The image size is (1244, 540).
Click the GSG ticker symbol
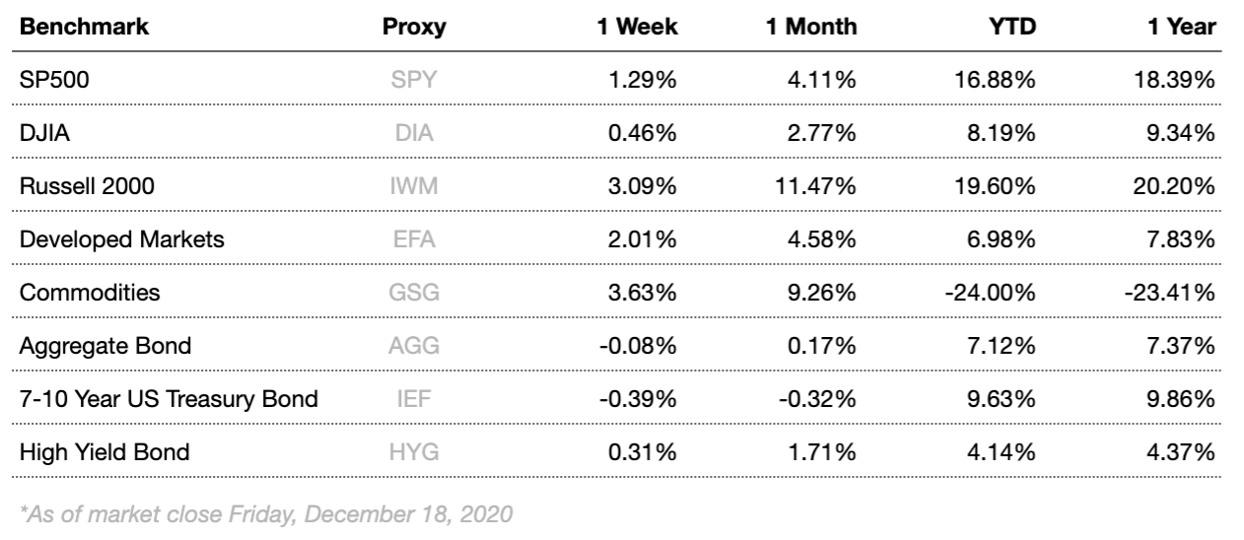click(x=414, y=294)
